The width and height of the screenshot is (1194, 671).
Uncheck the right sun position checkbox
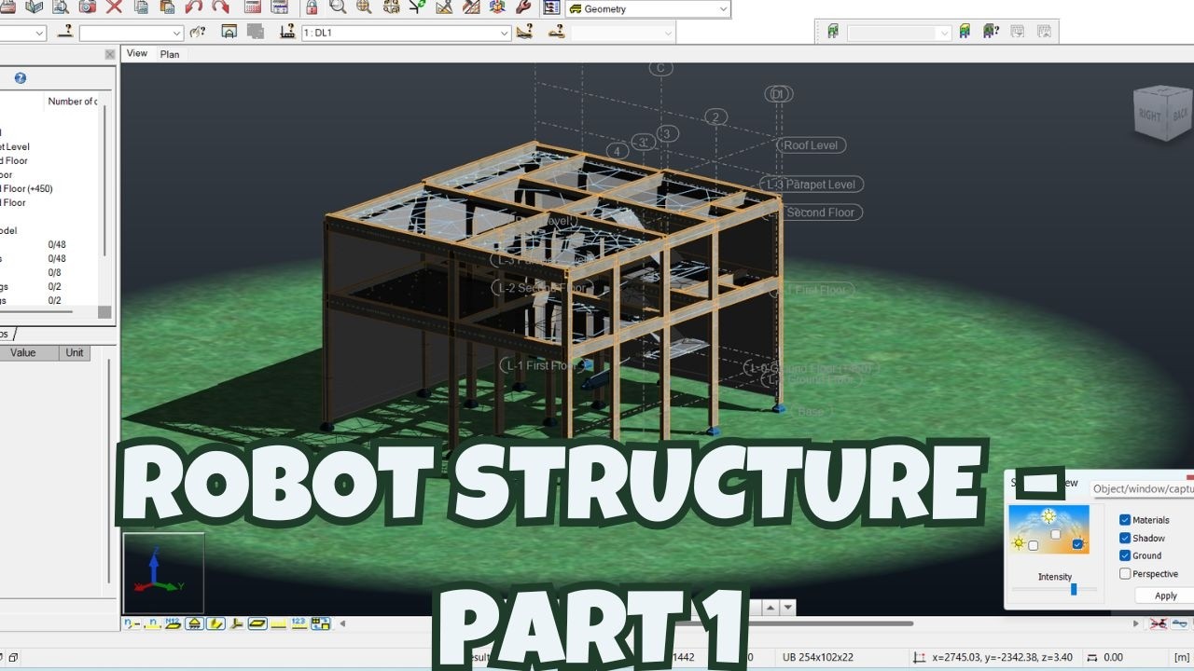(x=1078, y=544)
